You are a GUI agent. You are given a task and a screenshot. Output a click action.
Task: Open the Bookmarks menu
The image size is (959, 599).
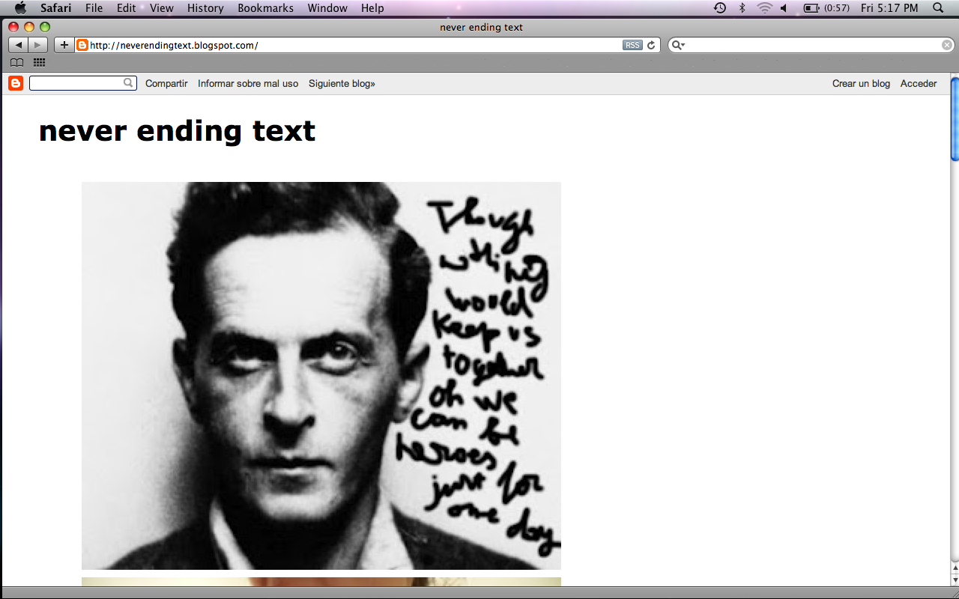(x=265, y=8)
